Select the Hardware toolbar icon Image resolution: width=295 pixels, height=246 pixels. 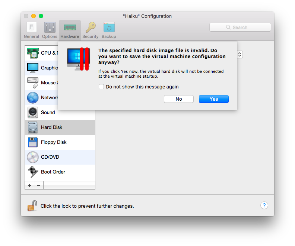click(70, 30)
